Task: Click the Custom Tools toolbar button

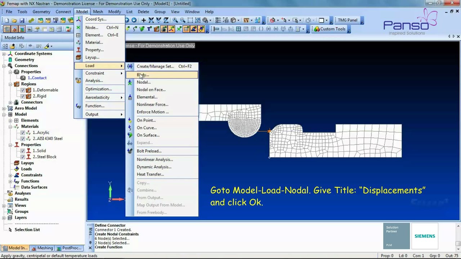Action: point(330,29)
